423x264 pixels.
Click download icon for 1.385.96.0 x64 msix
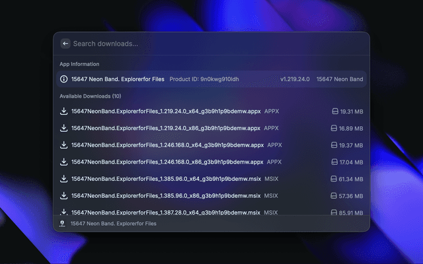point(64,179)
